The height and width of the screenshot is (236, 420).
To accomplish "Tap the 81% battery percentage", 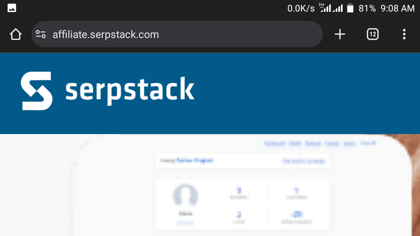I will click(367, 9).
